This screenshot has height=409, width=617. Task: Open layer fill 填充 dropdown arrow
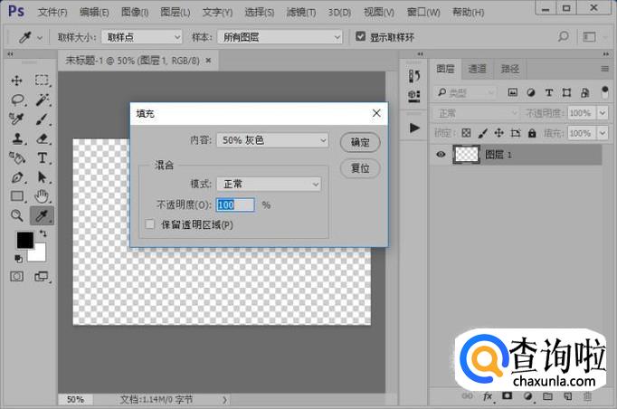[x=603, y=133]
